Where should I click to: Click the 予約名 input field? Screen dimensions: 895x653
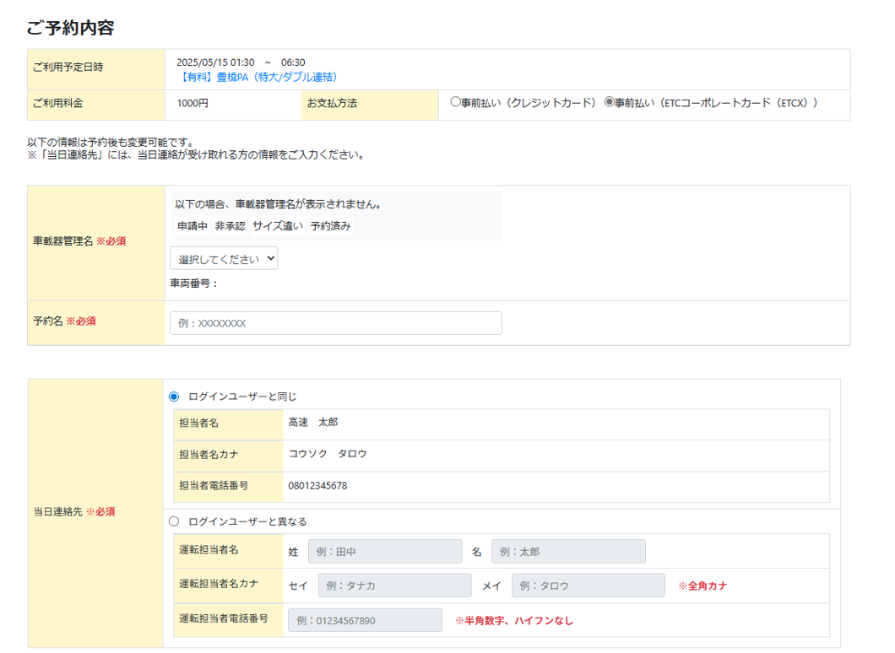click(335, 323)
